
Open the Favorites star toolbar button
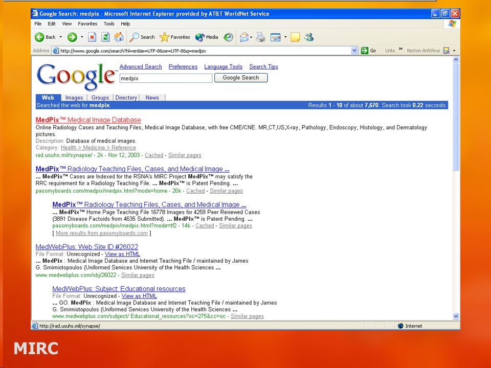pos(175,37)
